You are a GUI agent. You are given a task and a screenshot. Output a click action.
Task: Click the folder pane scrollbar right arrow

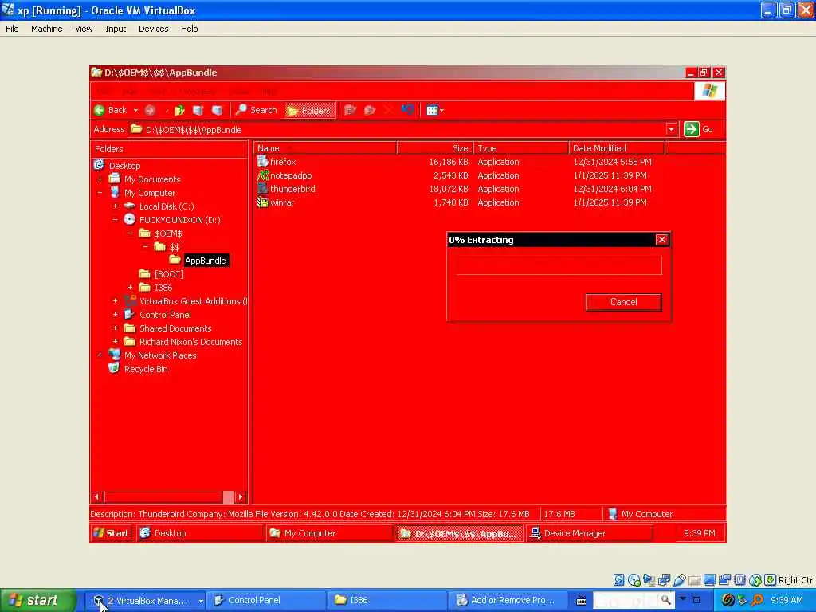(x=241, y=496)
